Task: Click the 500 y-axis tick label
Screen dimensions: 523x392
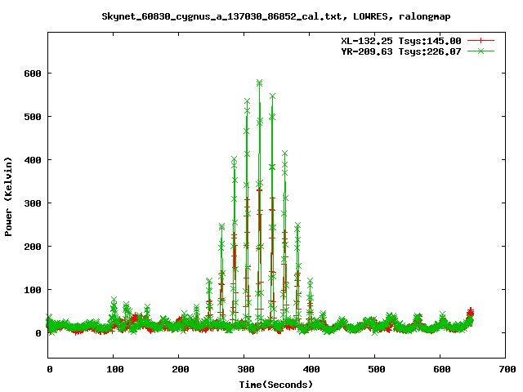Action: (x=33, y=117)
